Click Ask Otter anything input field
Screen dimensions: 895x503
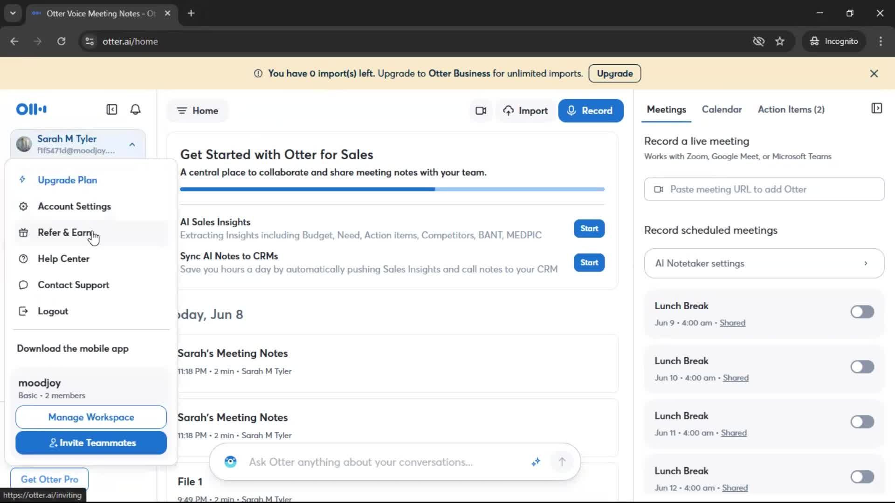361,462
